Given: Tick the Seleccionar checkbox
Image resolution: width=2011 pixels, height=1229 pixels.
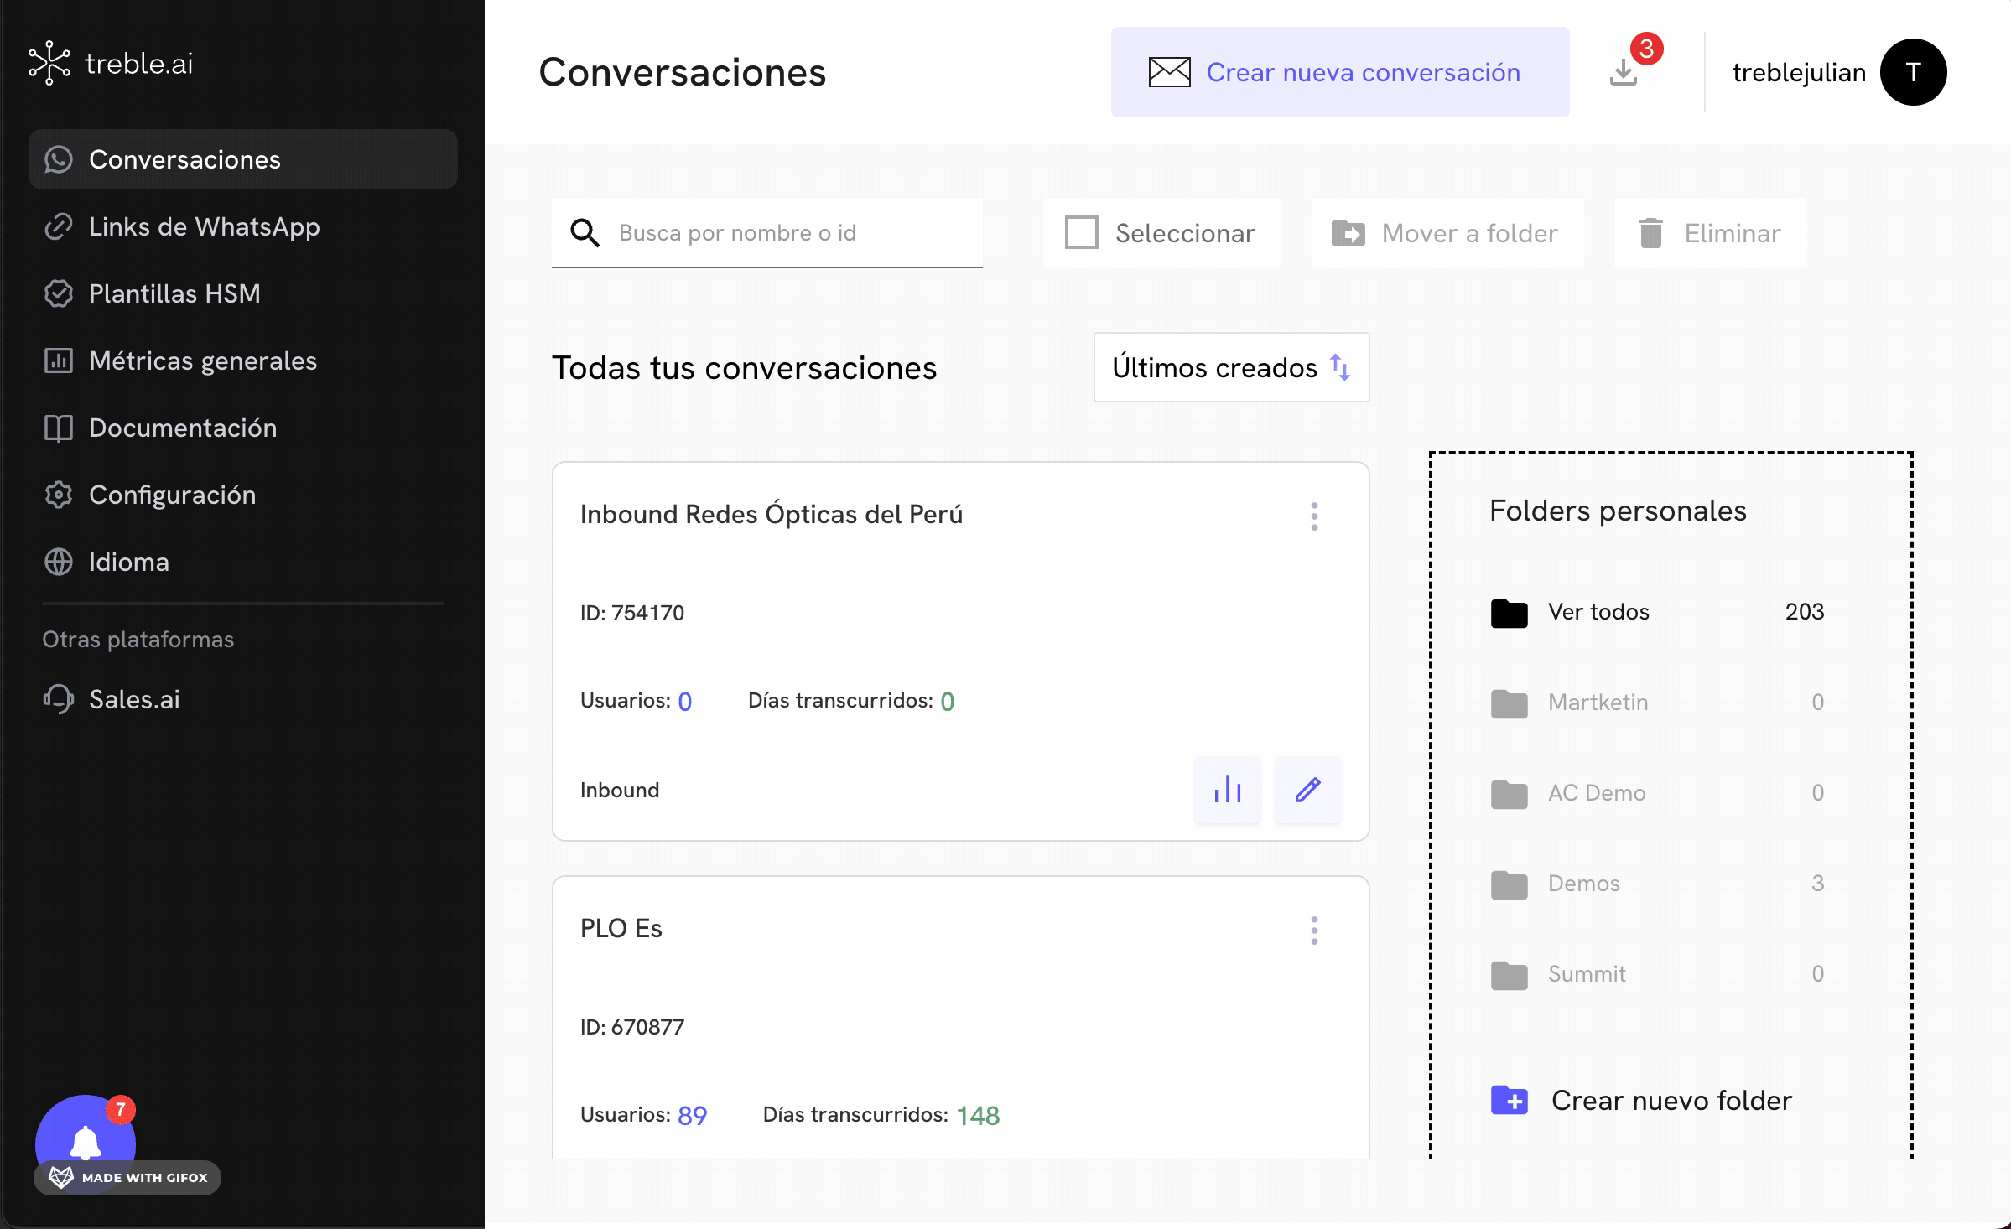Looking at the screenshot, I should pyautogui.click(x=1081, y=233).
